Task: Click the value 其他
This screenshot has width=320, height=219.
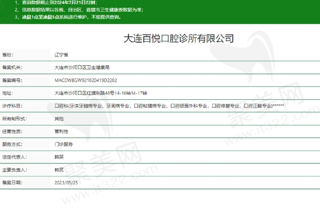Action: click(x=59, y=119)
